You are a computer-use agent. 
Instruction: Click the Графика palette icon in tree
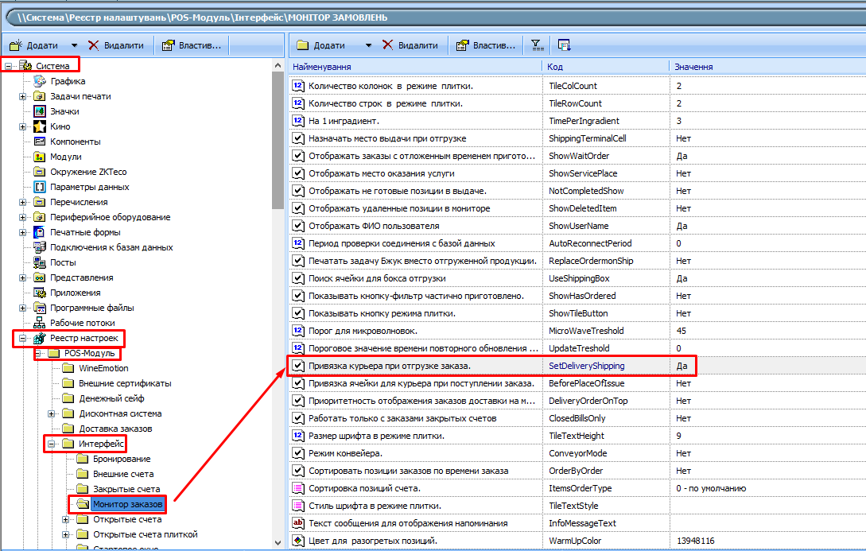[39, 81]
